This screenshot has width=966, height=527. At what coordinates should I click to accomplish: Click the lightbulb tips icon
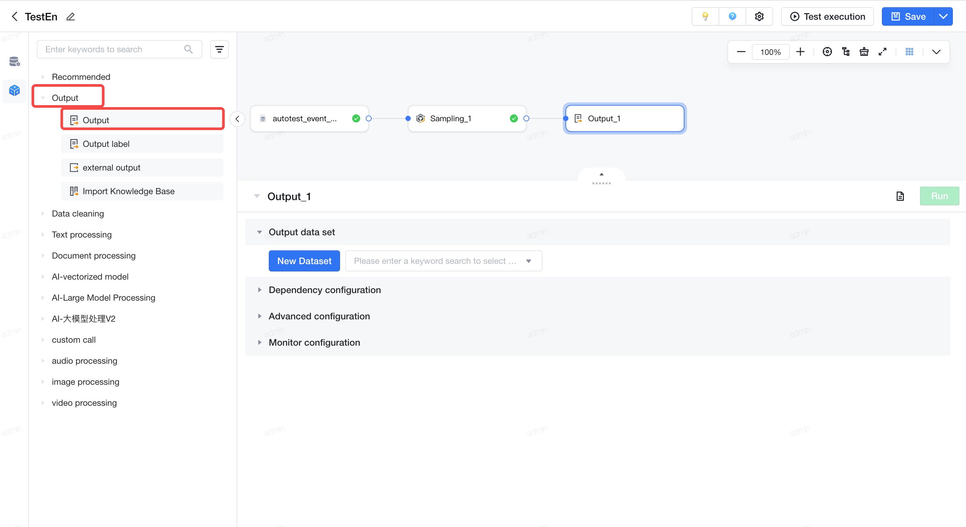[x=705, y=16]
